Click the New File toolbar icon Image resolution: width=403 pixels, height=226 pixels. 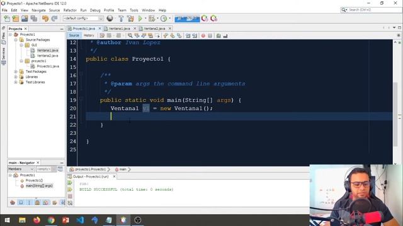(7, 18)
